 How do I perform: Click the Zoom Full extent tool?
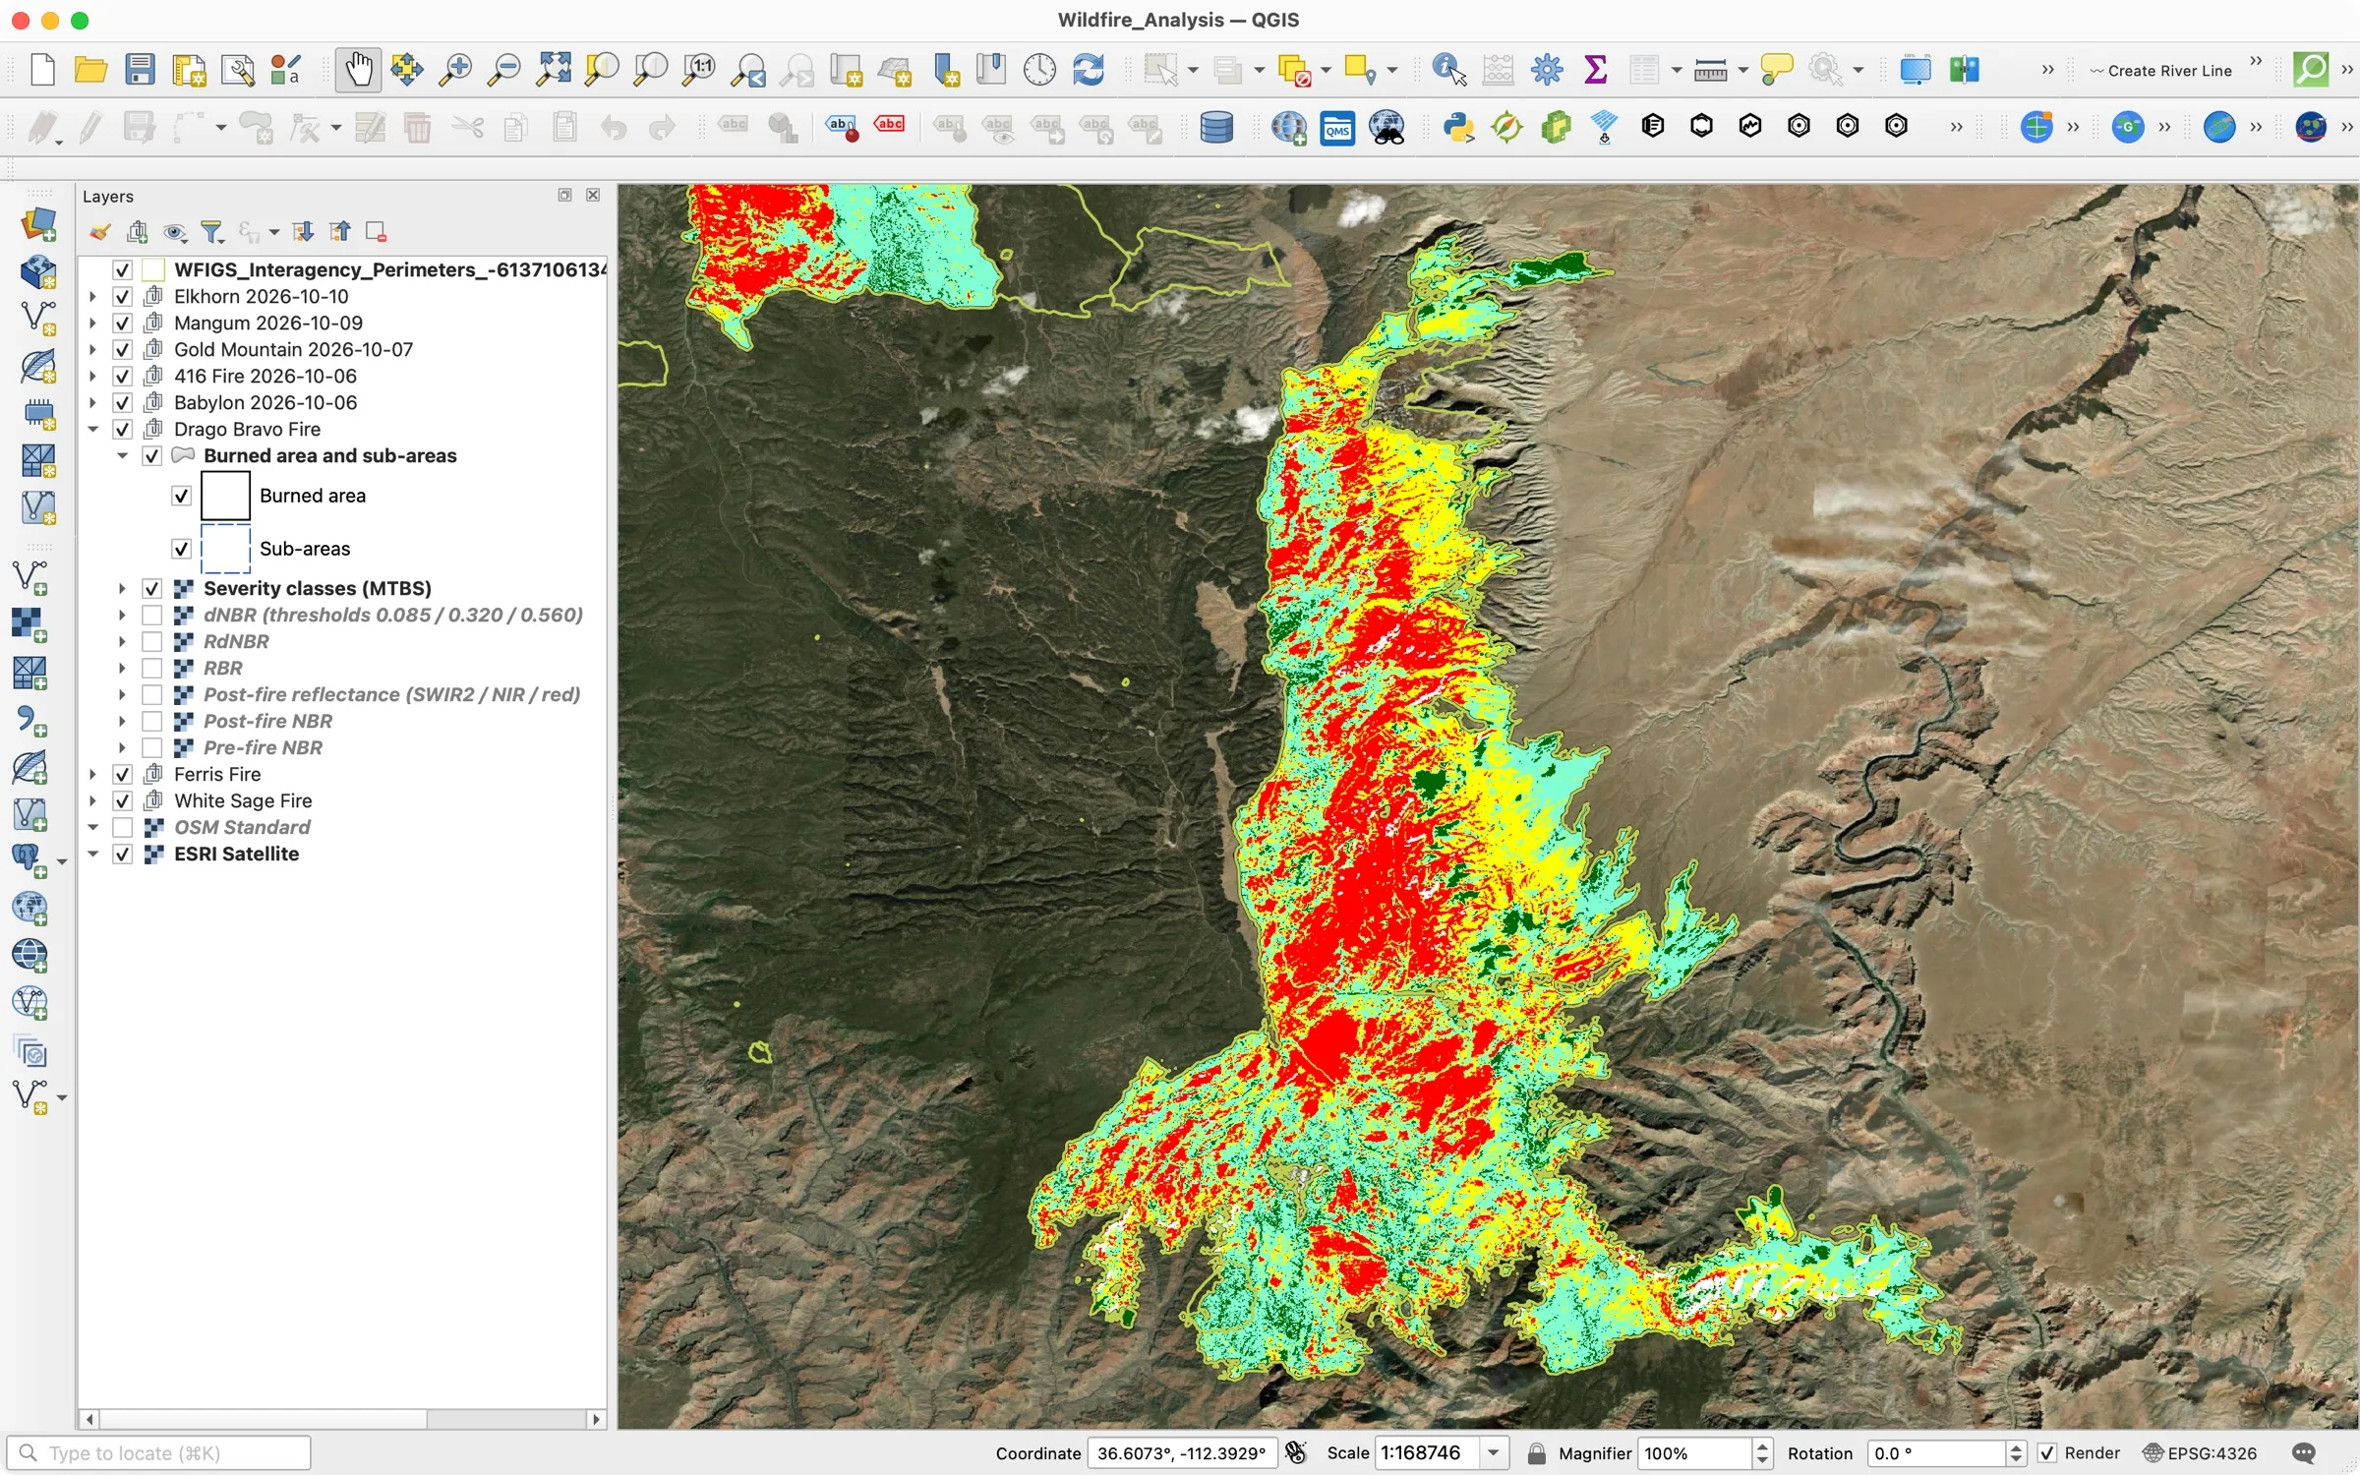coord(554,70)
